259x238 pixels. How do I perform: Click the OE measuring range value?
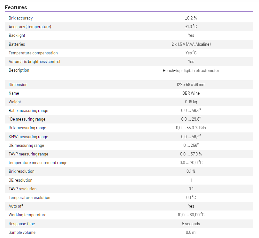(x=191, y=146)
